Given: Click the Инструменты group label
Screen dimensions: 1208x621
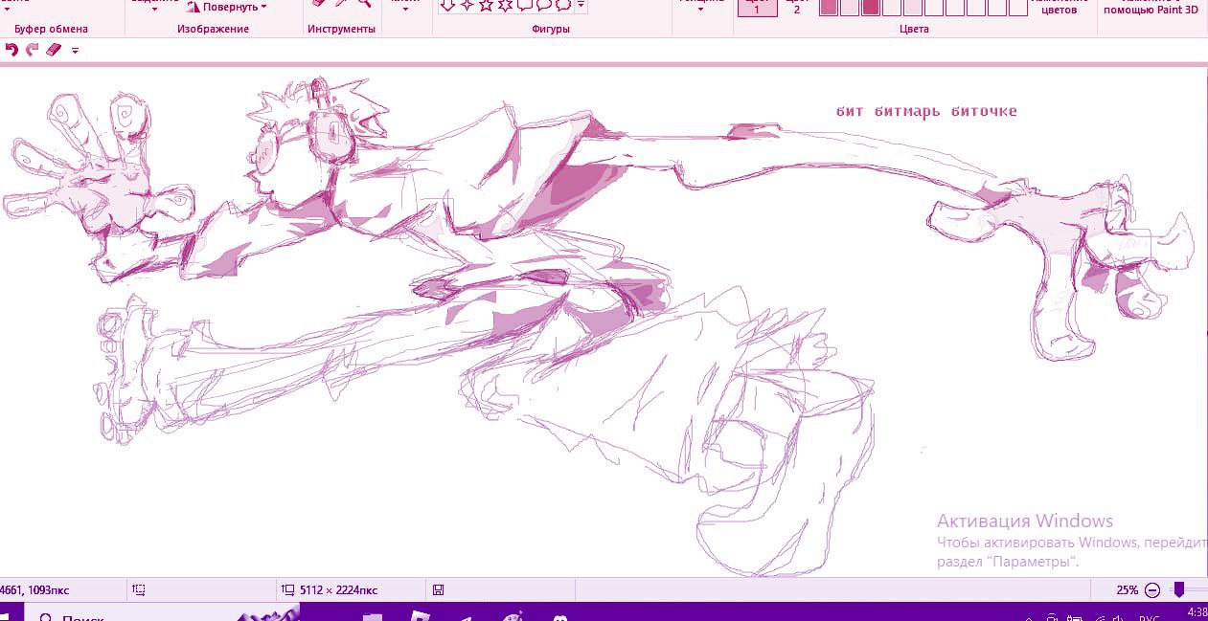Looking at the screenshot, I should tap(341, 29).
